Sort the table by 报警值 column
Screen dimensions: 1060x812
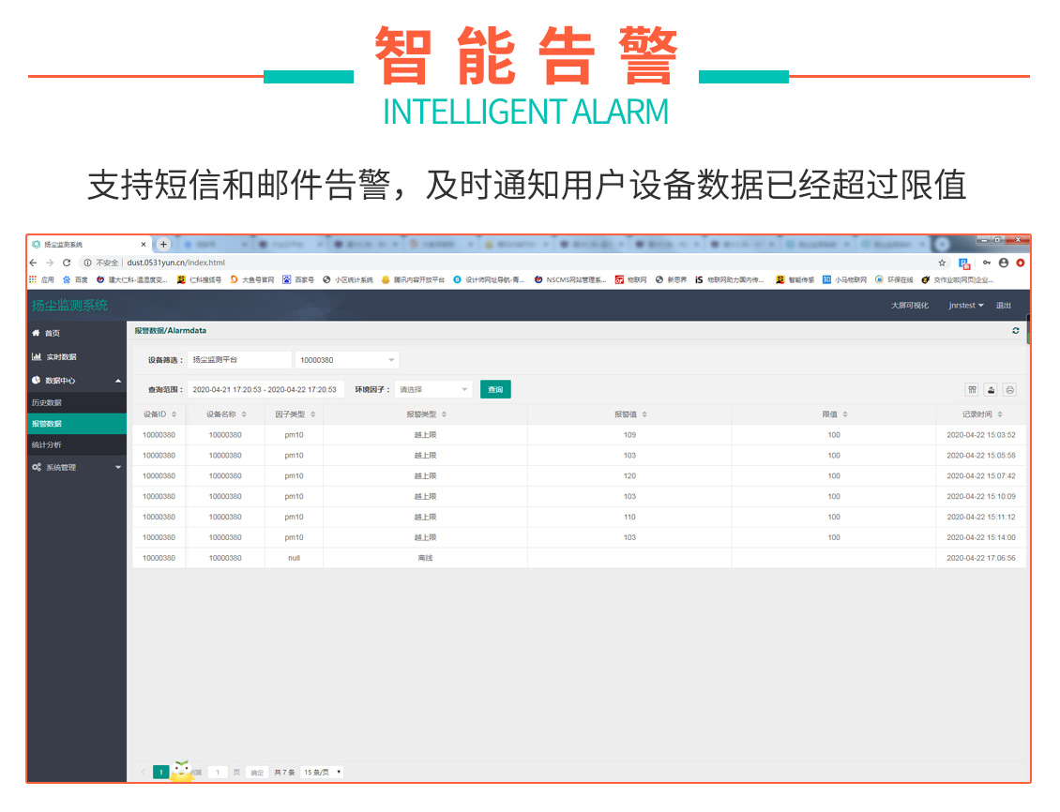click(x=644, y=414)
